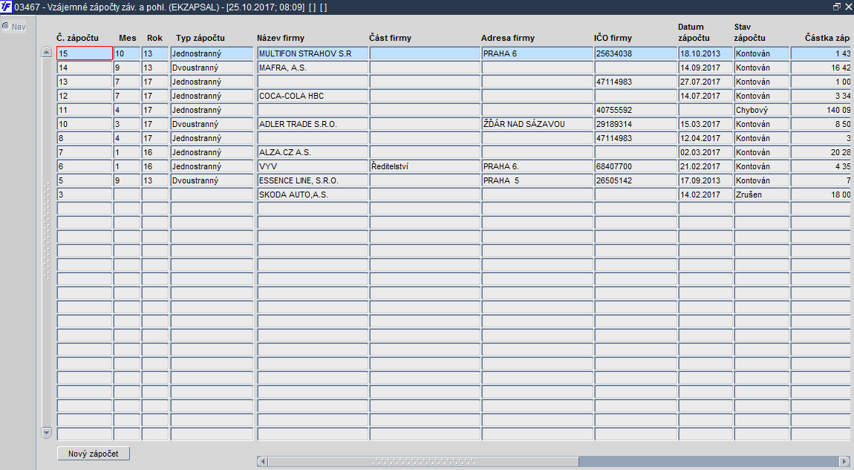Click the PRAHA 5 address cell
This screenshot has height=470, width=854.
point(537,181)
